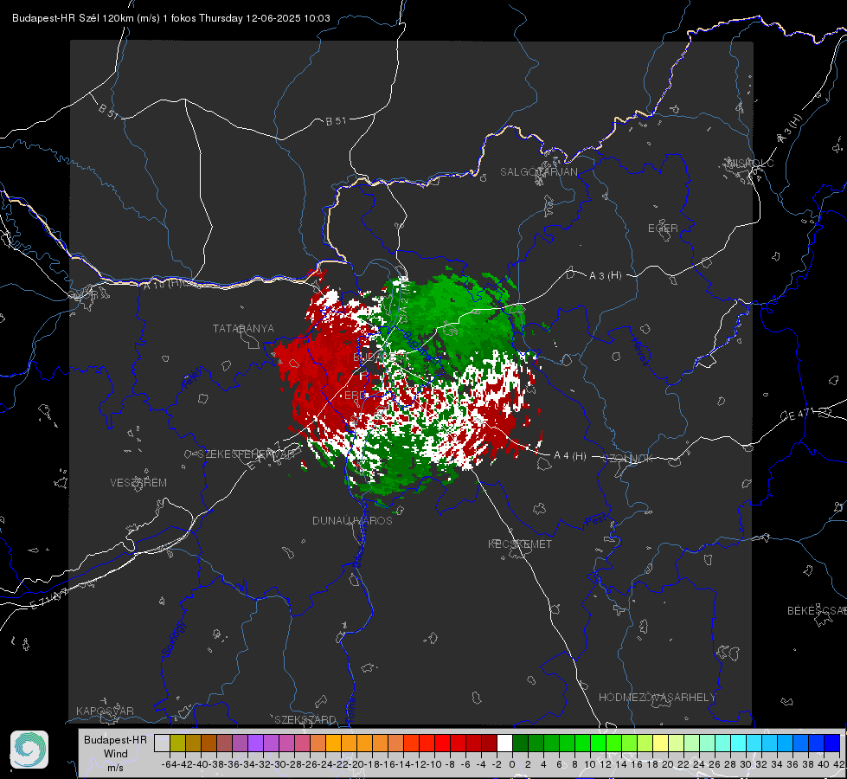Image resolution: width=847 pixels, height=779 pixels.
Task: Click the Budapest-HR legend title
Action: click(115, 739)
